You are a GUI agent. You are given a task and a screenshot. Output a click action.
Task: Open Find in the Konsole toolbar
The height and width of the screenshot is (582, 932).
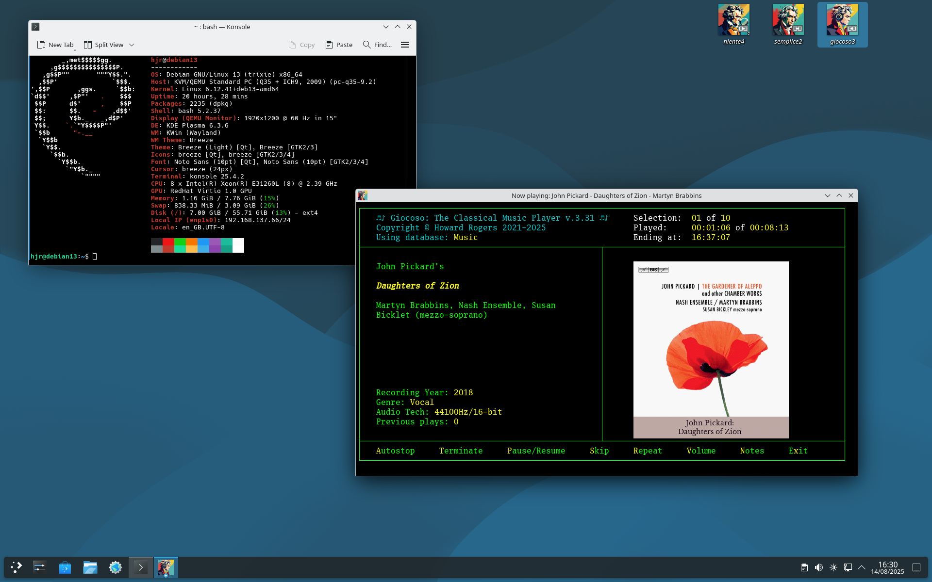point(377,45)
